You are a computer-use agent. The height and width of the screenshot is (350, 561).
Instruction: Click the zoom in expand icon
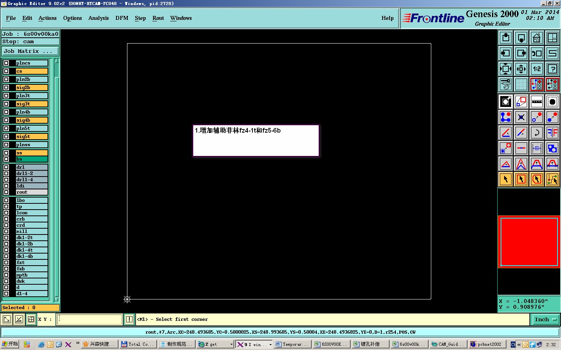click(506, 69)
